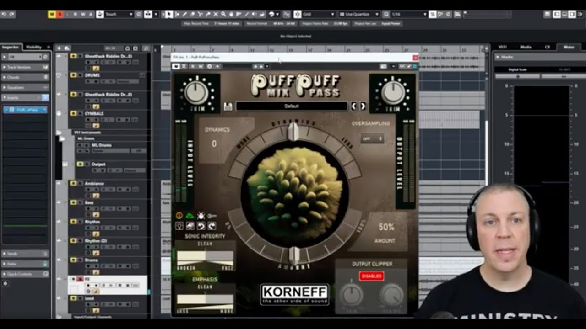
Task: Collapse the Master section in Meter panel
Action: click(x=499, y=57)
